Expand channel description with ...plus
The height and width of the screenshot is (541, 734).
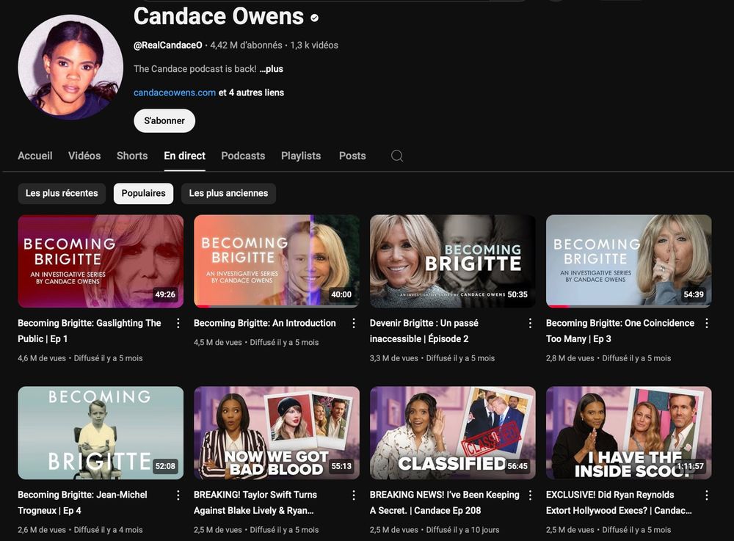tap(272, 69)
